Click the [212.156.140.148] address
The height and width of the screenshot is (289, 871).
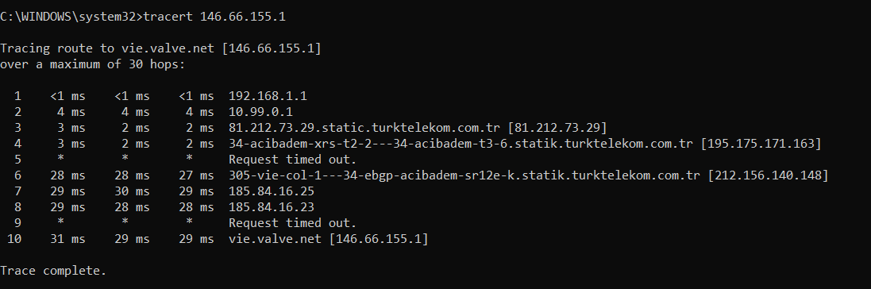(x=769, y=175)
